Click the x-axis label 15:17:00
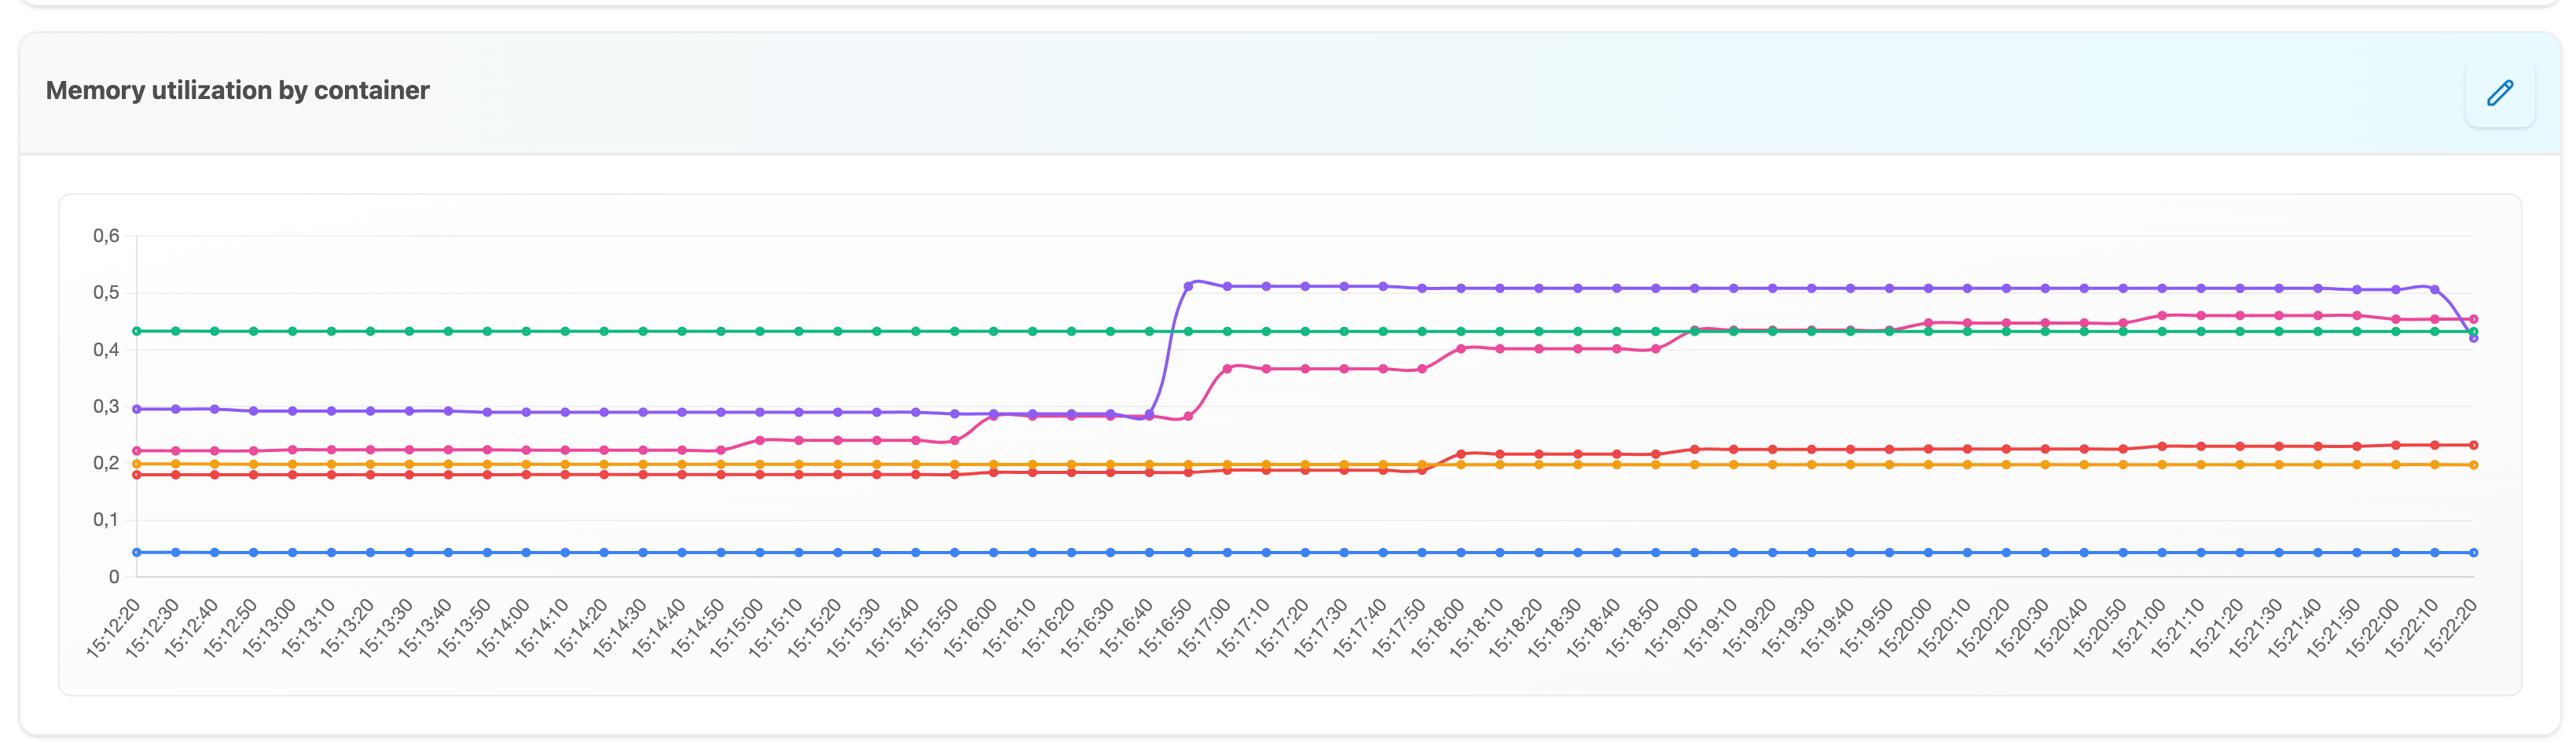Image resolution: width=2576 pixels, height=742 pixels. [1204, 628]
